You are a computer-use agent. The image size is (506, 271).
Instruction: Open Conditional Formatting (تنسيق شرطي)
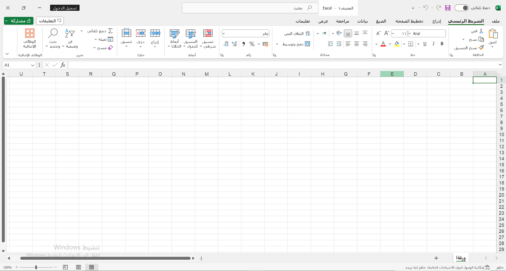coord(208,38)
